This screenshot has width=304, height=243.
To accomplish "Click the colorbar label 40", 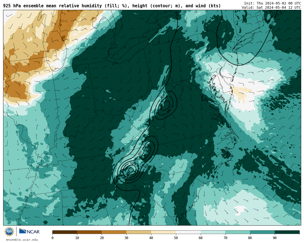I will tap(151, 238).
